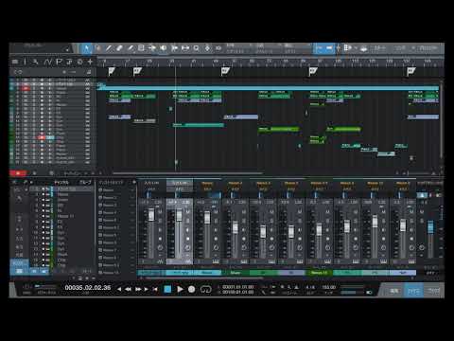454x341 pixels.
Task: Select the long cyan bar at arrangement top
Action: tap(268, 88)
